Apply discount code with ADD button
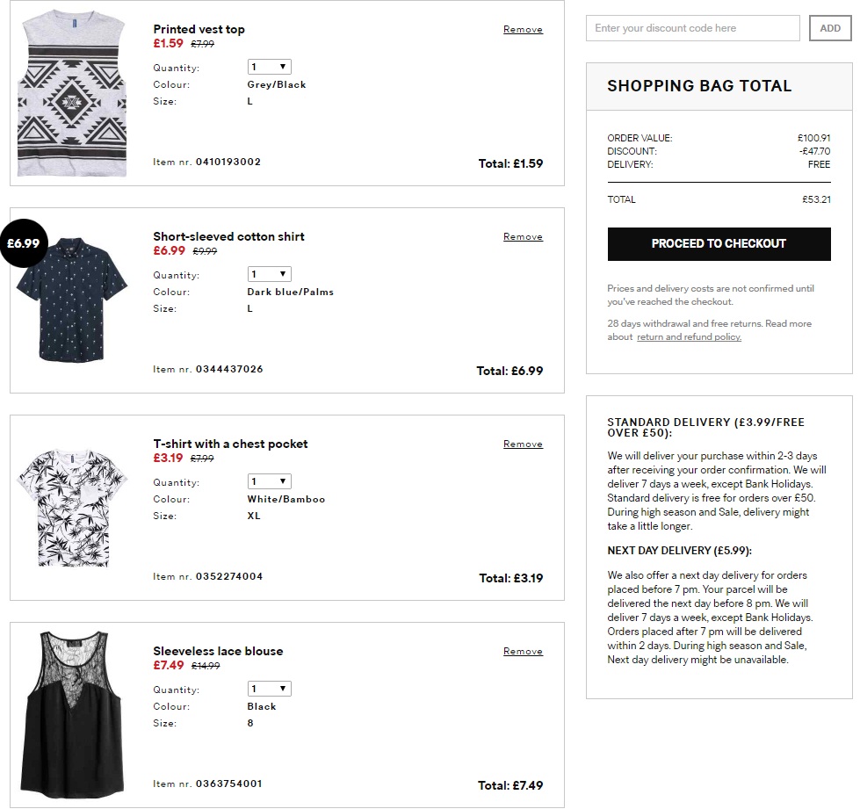The image size is (860, 809). (830, 28)
